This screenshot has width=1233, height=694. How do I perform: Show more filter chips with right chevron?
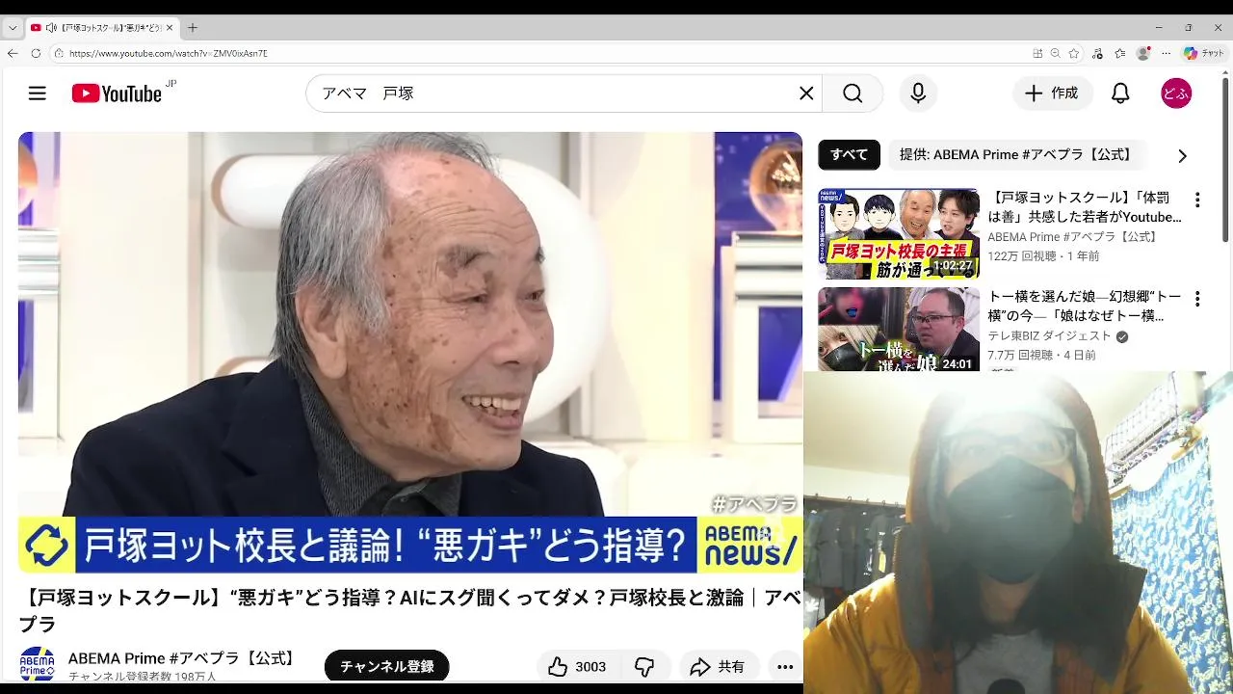1182,155
